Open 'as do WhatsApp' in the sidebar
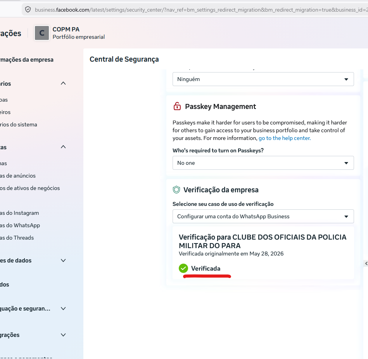Screen dimensions: 368x359 point(20,226)
